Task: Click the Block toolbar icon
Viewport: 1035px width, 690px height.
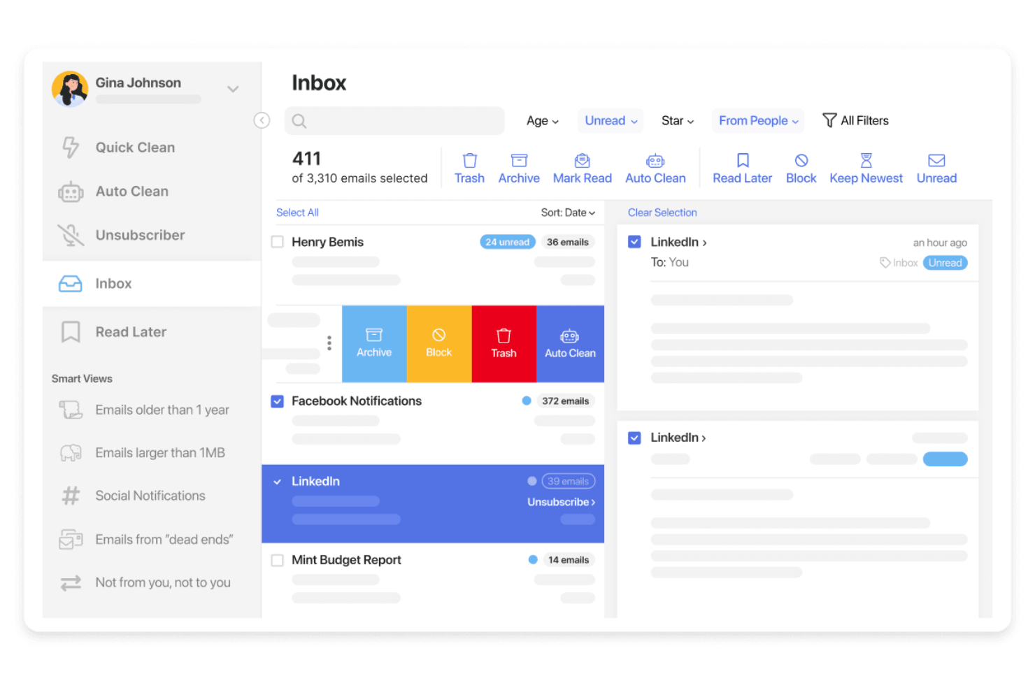Action: pyautogui.click(x=801, y=167)
